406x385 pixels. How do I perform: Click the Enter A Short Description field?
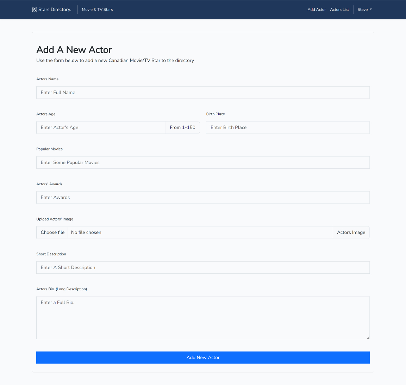click(203, 267)
